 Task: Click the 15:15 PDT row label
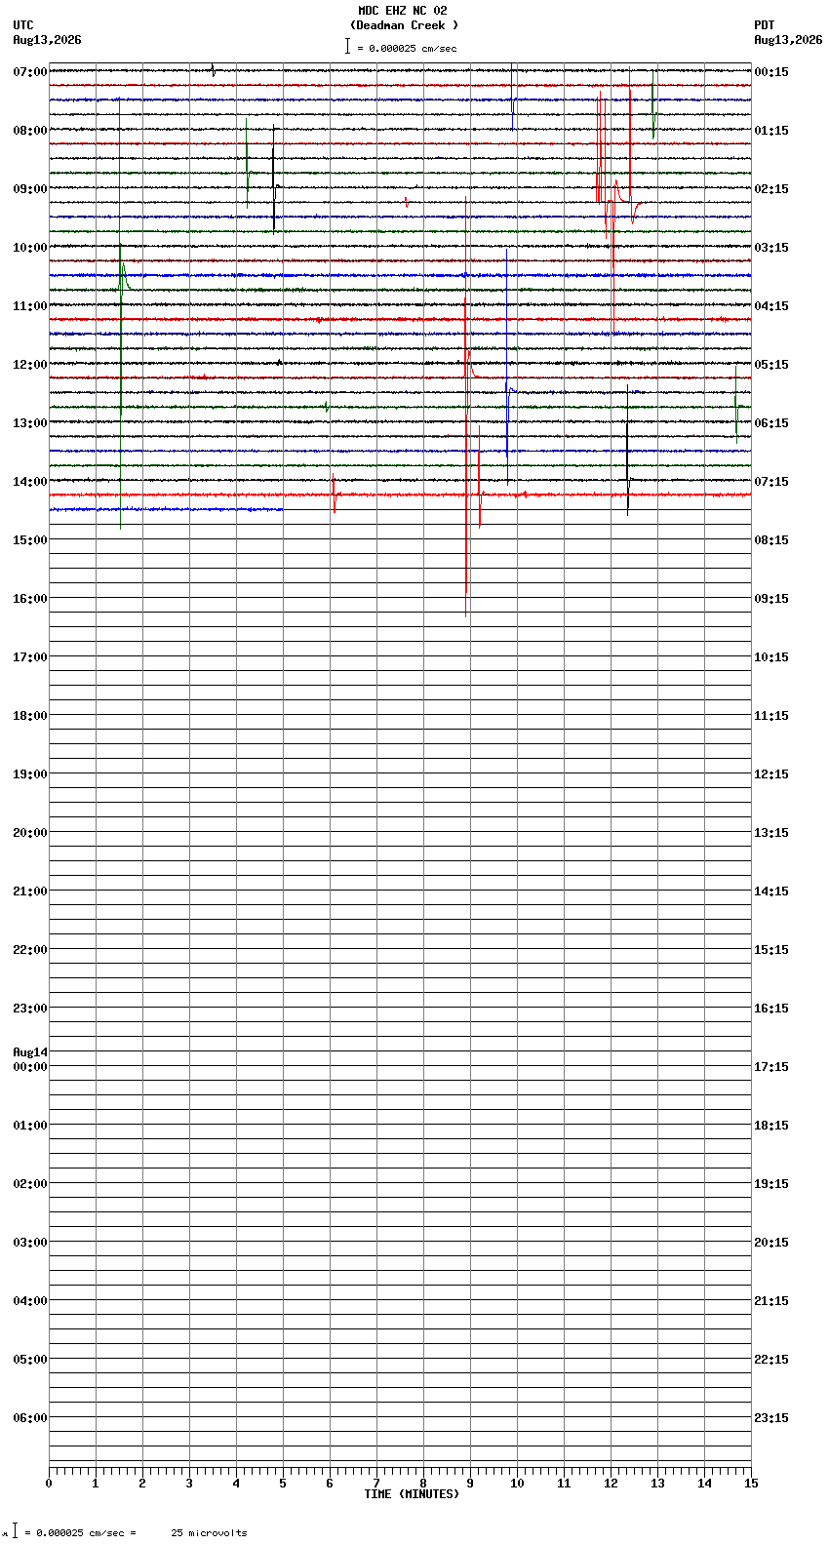click(771, 950)
